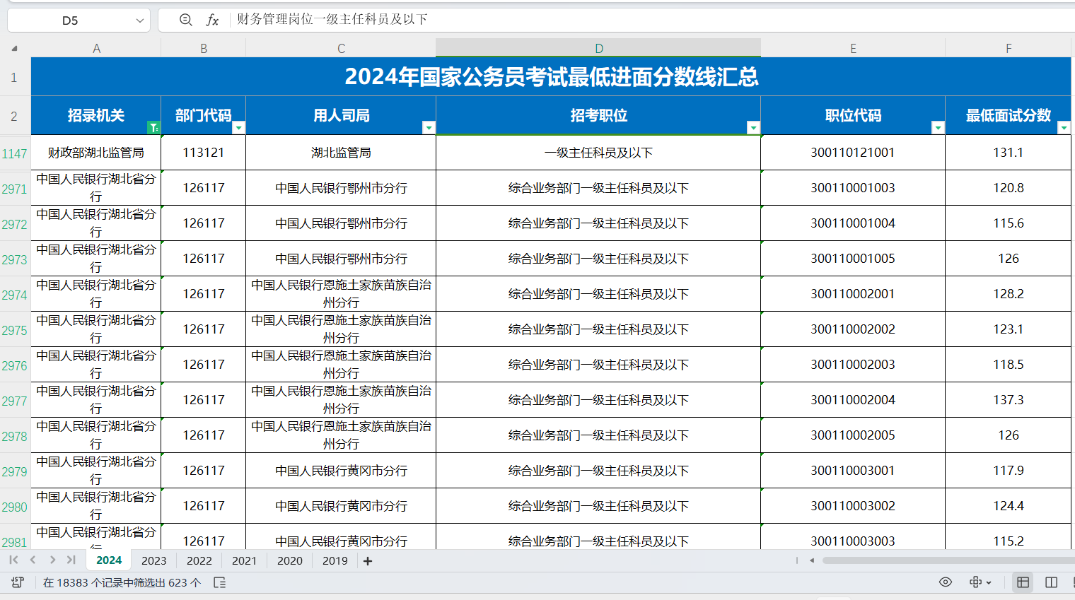
Task: Click cell 300110121001
Action: pos(853,153)
